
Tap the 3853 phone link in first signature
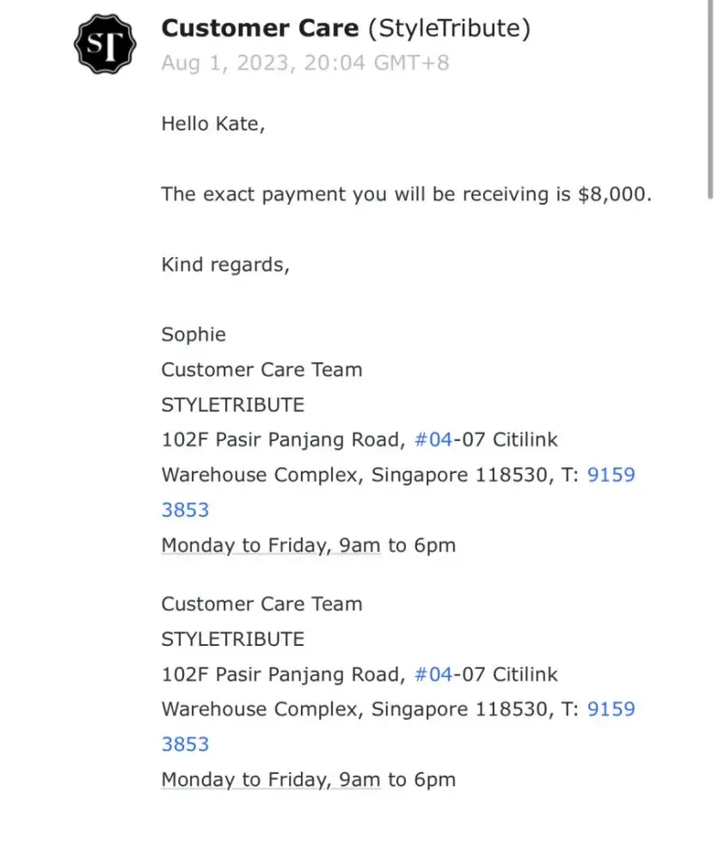(185, 510)
